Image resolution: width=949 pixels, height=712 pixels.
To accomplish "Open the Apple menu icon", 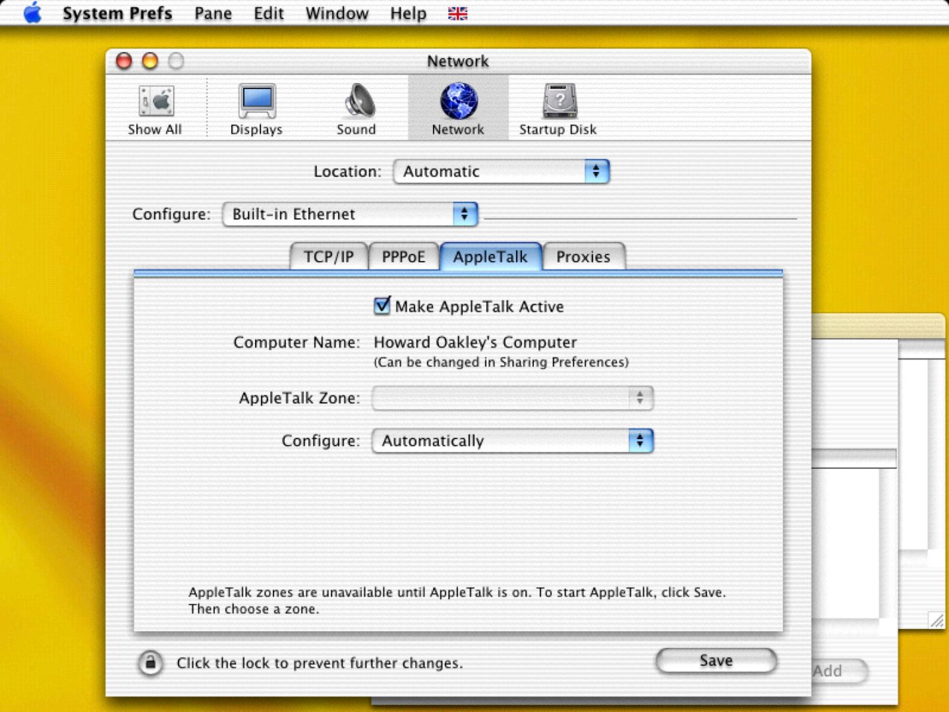I will point(32,13).
